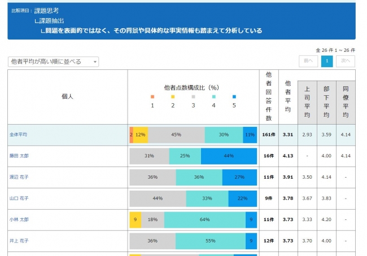Image resolution: width=367 pixels, height=256 pixels.
Task: Open 小林 太郎's profile link
Action: pos(19,219)
